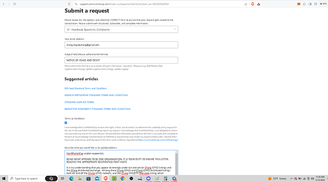Toggle the browser sidebar panel icon
The image size is (328, 182).
pos(310,4)
